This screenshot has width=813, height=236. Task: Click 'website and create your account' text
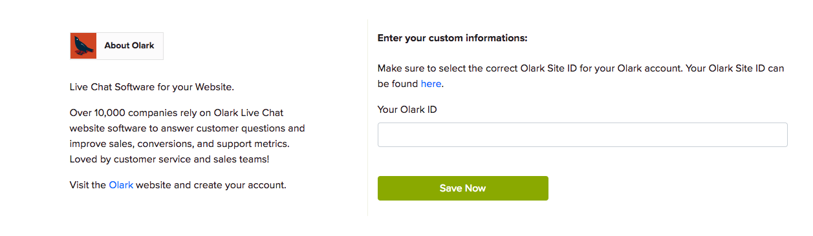point(211,185)
